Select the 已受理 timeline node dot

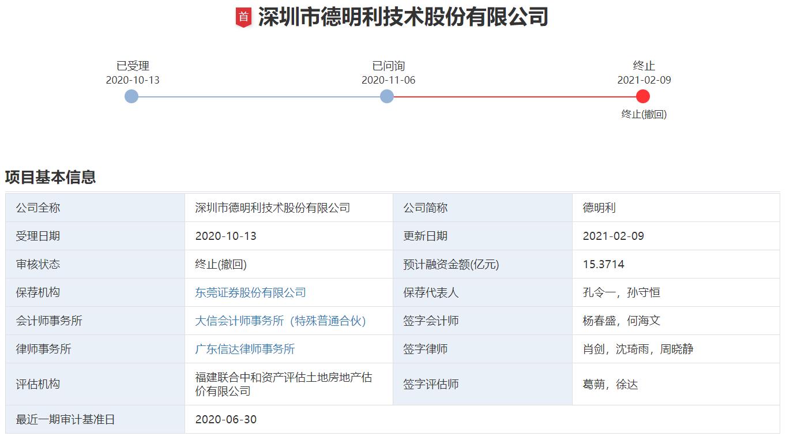click(131, 96)
